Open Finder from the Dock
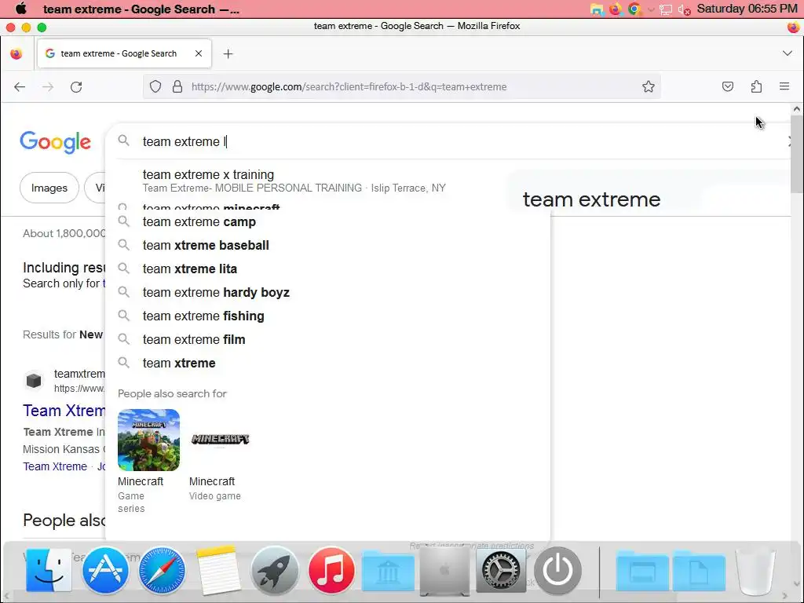 48,570
